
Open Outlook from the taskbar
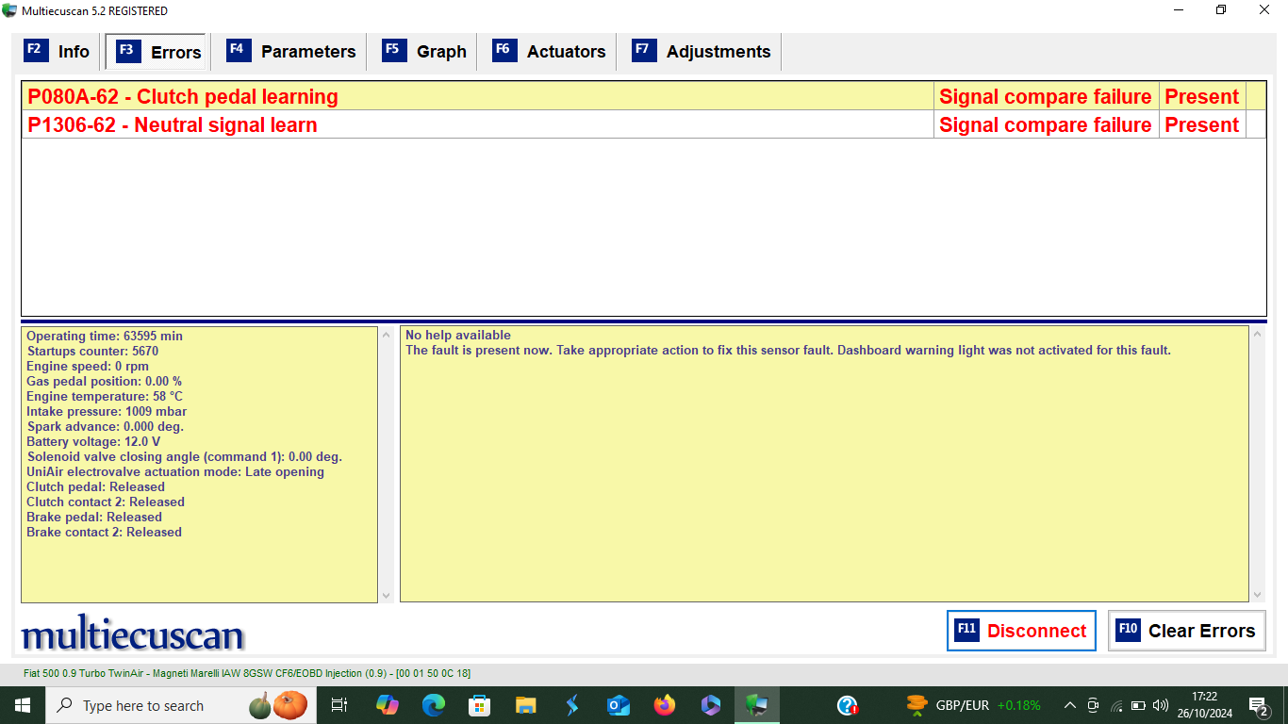(x=619, y=705)
